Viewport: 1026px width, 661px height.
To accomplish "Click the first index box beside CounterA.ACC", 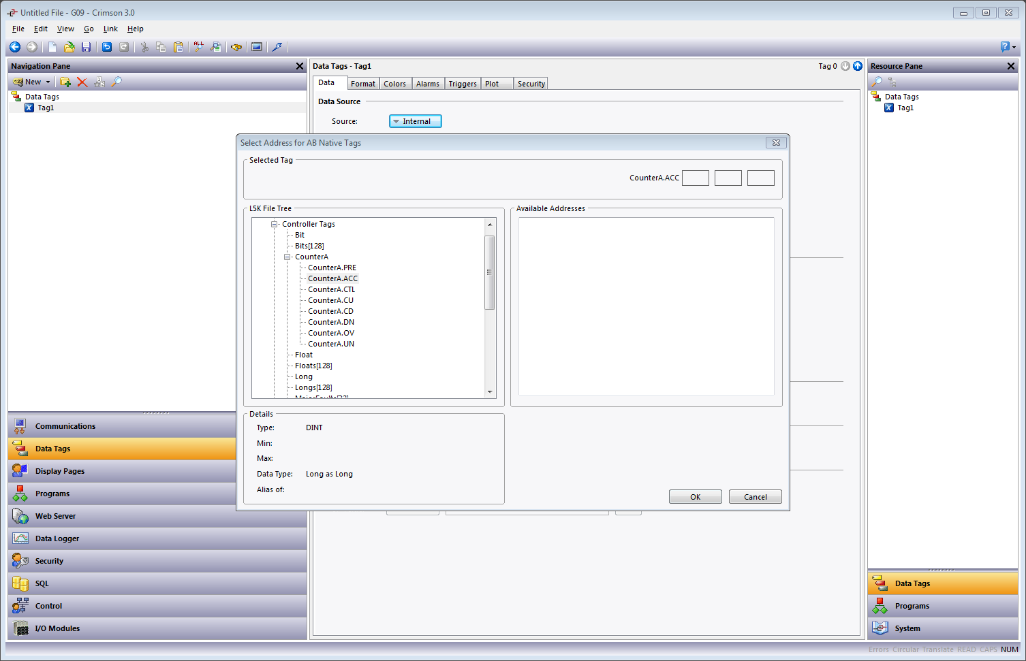I will pos(696,178).
